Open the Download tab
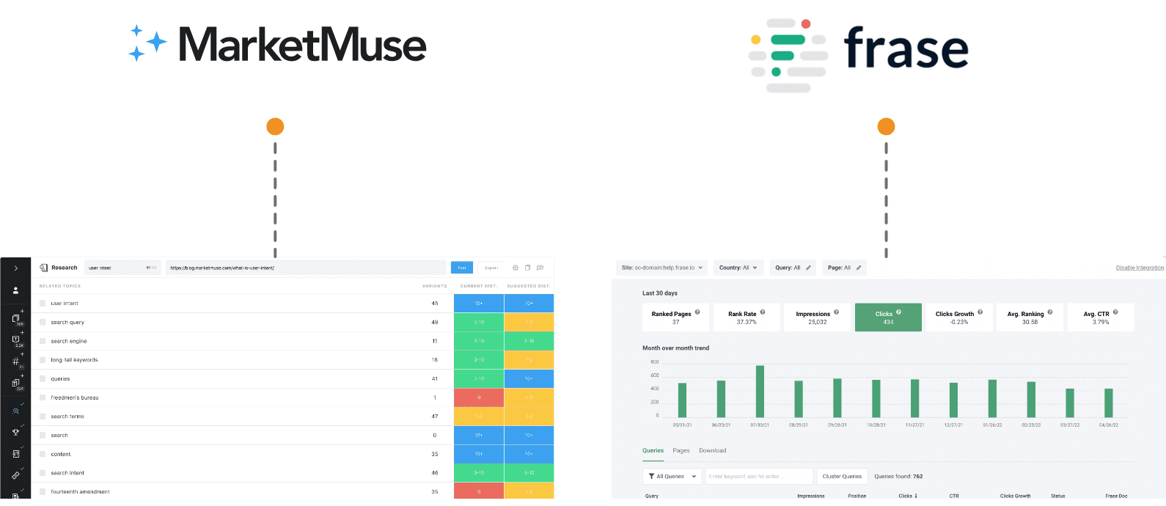1166x506 pixels. click(x=712, y=450)
